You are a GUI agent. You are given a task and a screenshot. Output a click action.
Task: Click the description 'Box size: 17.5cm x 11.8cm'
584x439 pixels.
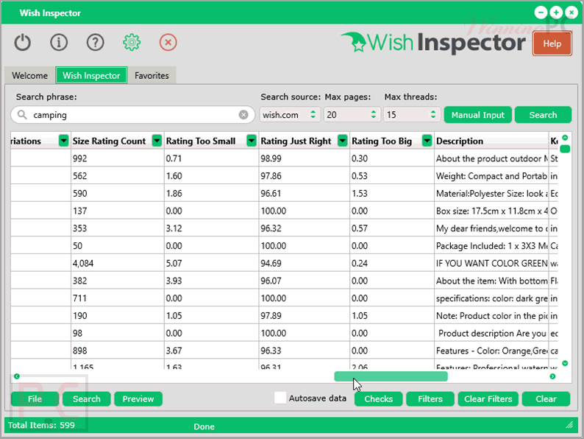(x=491, y=211)
